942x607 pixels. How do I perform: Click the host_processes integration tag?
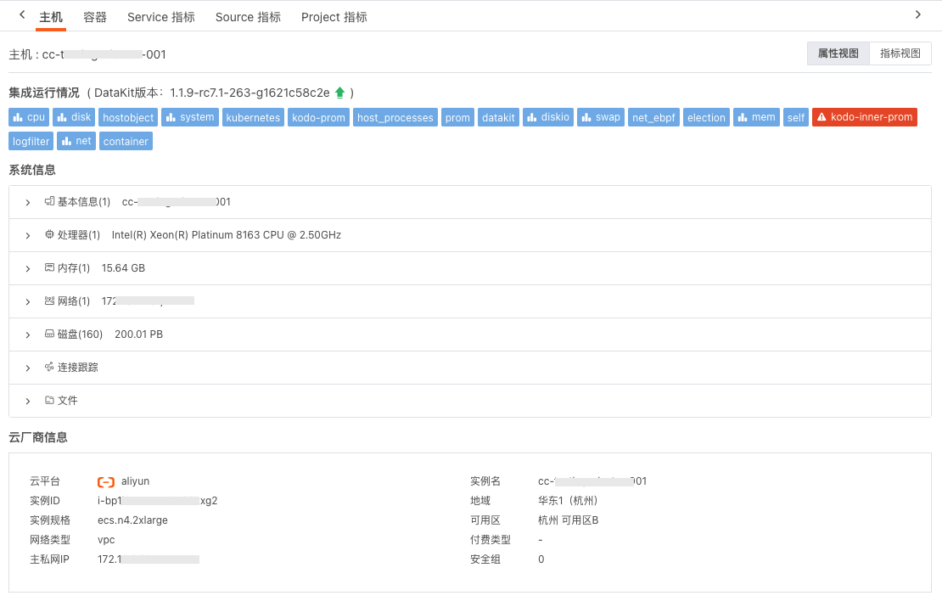[395, 117]
